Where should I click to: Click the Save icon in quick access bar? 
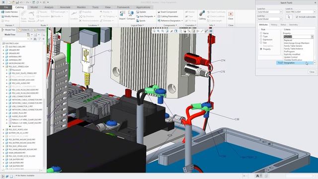(17, 2)
